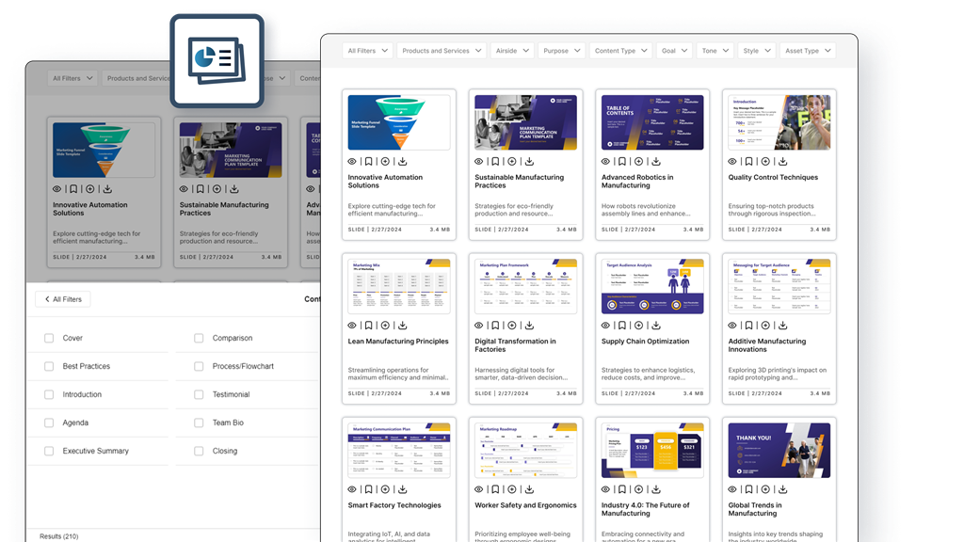This screenshot has height=542, width=964.
Task: Enable the Process/Flowchart checkbox
Action: tap(199, 366)
